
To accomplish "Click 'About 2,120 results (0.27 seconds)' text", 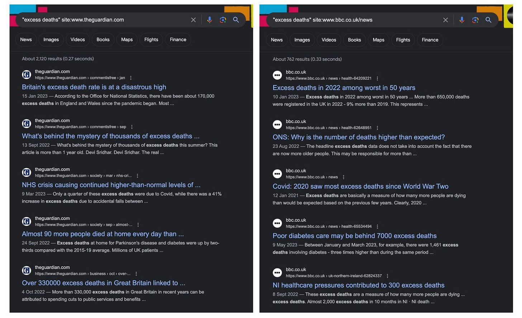I will pyautogui.click(x=58, y=59).
